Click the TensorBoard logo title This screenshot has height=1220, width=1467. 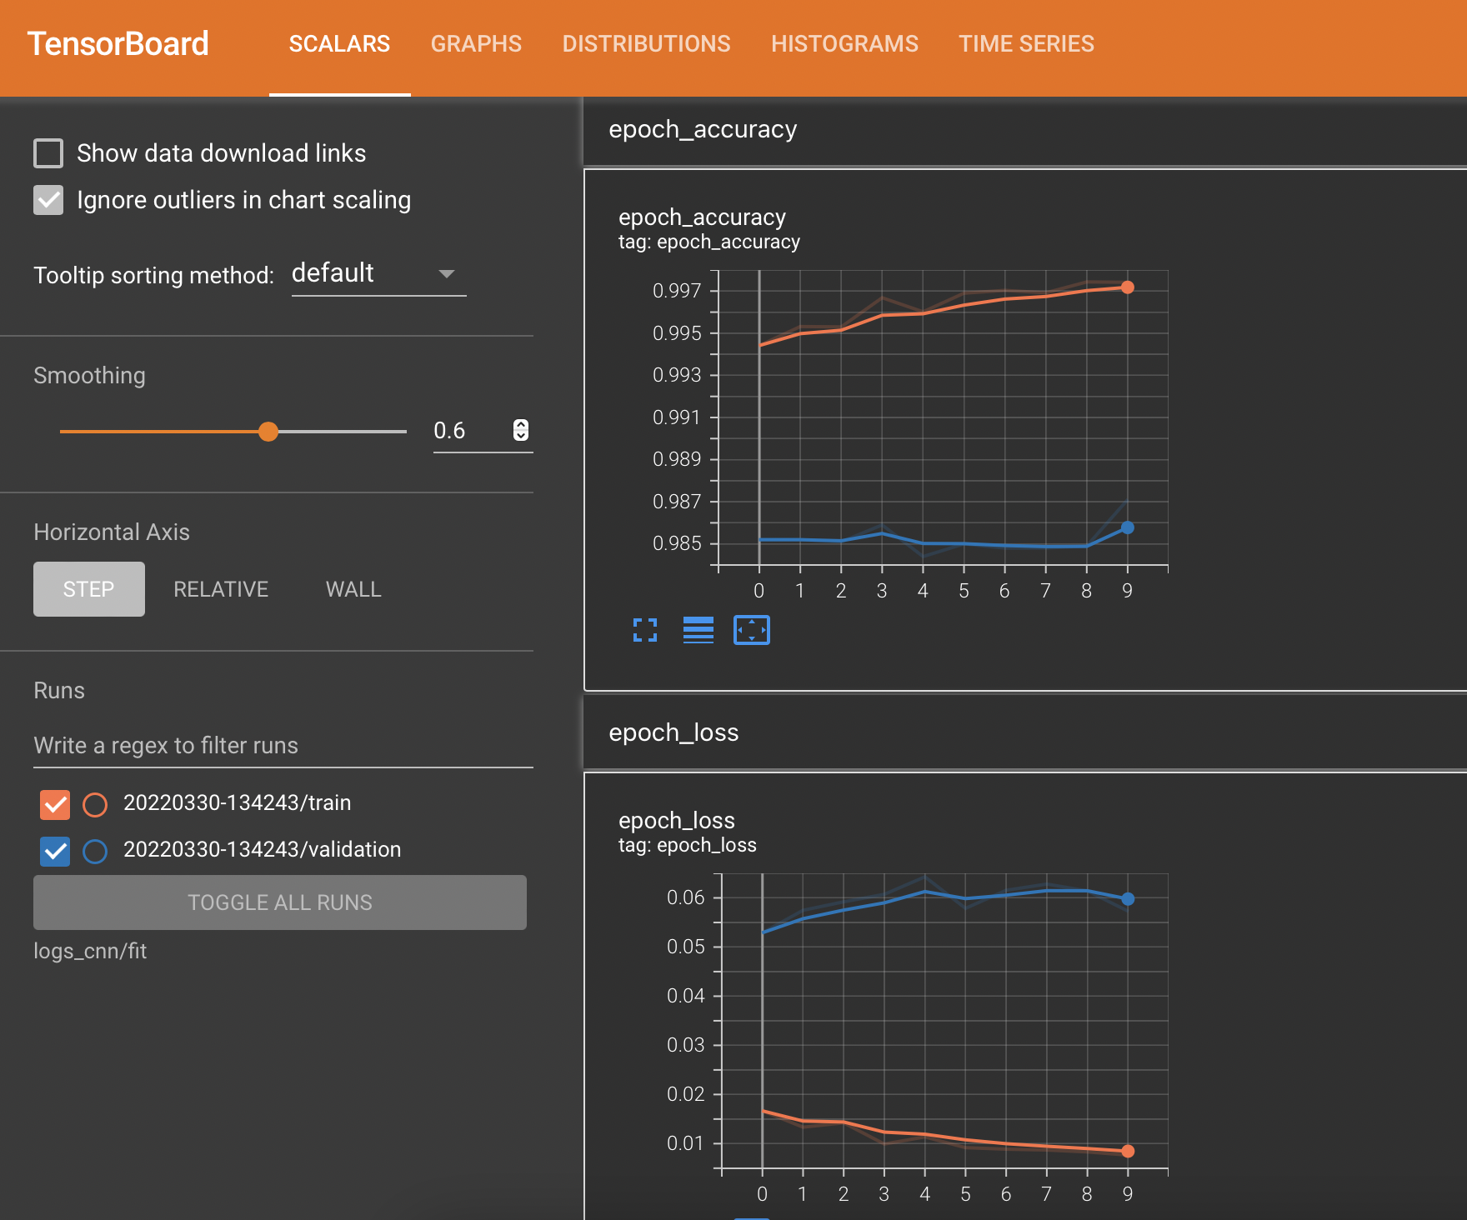coord(118,43)
